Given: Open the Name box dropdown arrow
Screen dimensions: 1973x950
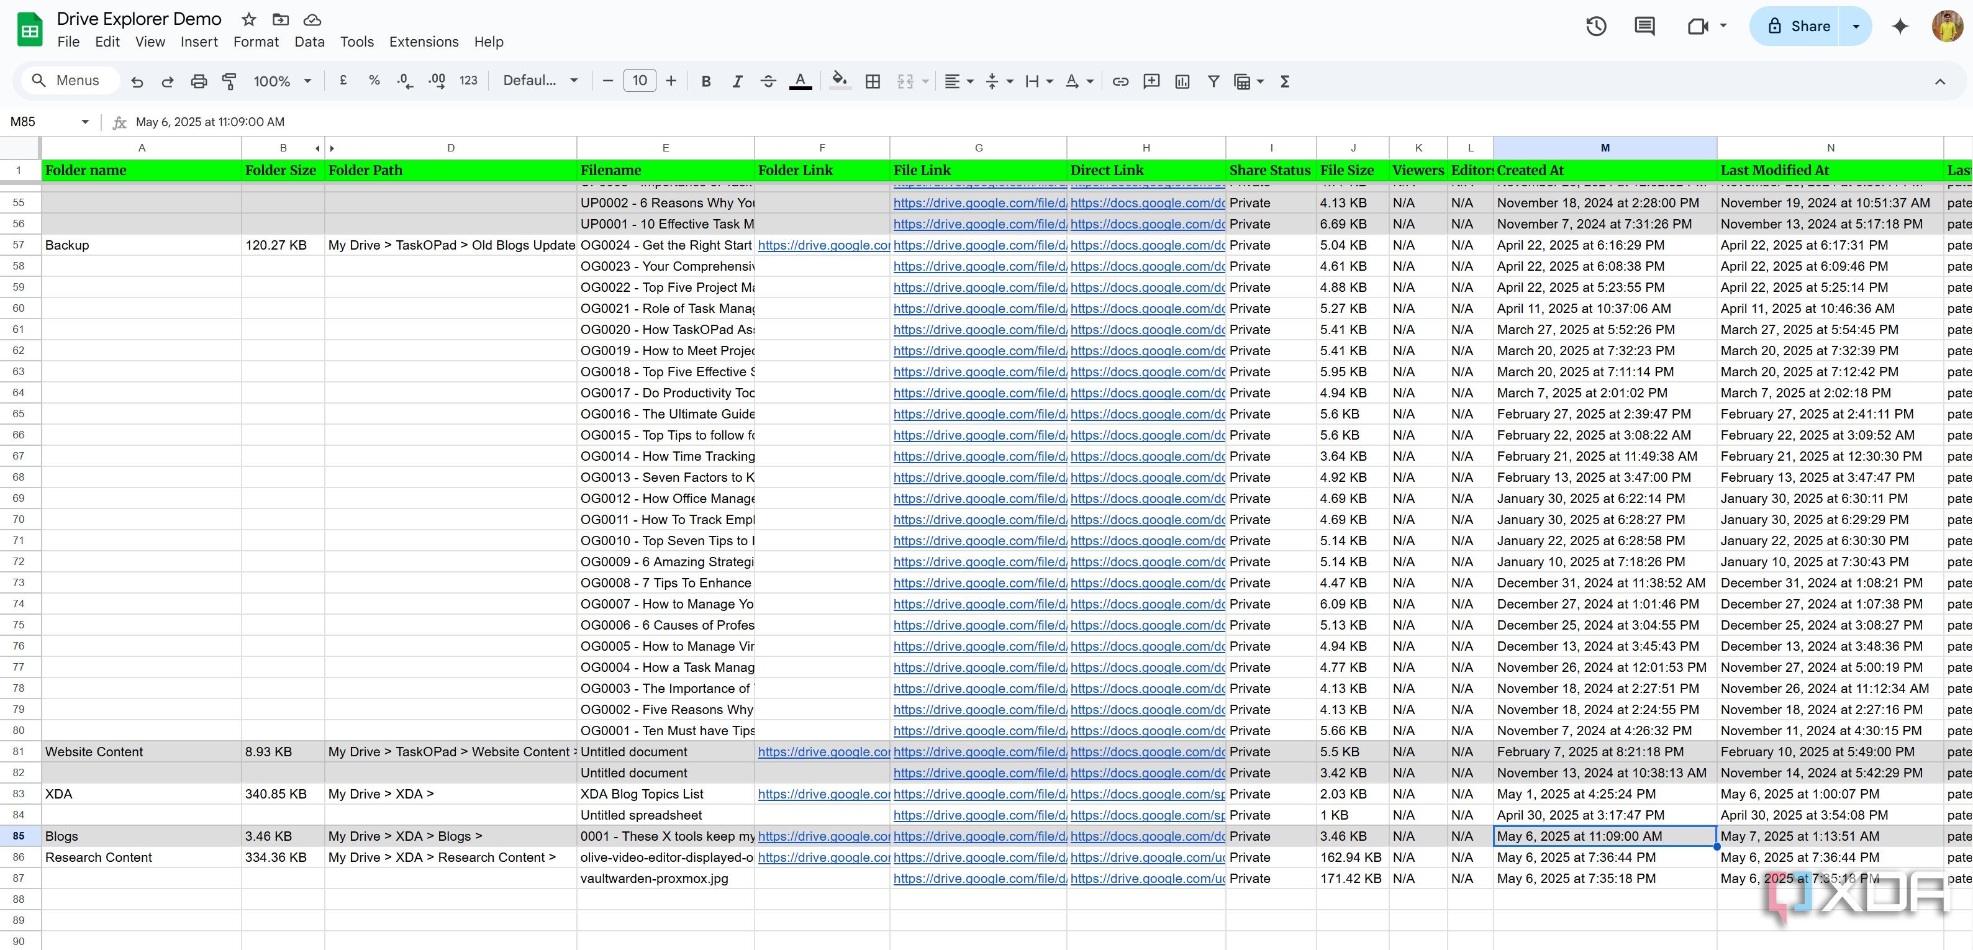Looking at the screenshot, I should point(85,122).
